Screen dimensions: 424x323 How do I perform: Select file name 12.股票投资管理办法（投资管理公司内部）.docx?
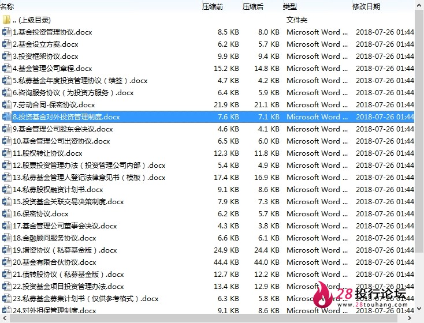coord(89,165)
